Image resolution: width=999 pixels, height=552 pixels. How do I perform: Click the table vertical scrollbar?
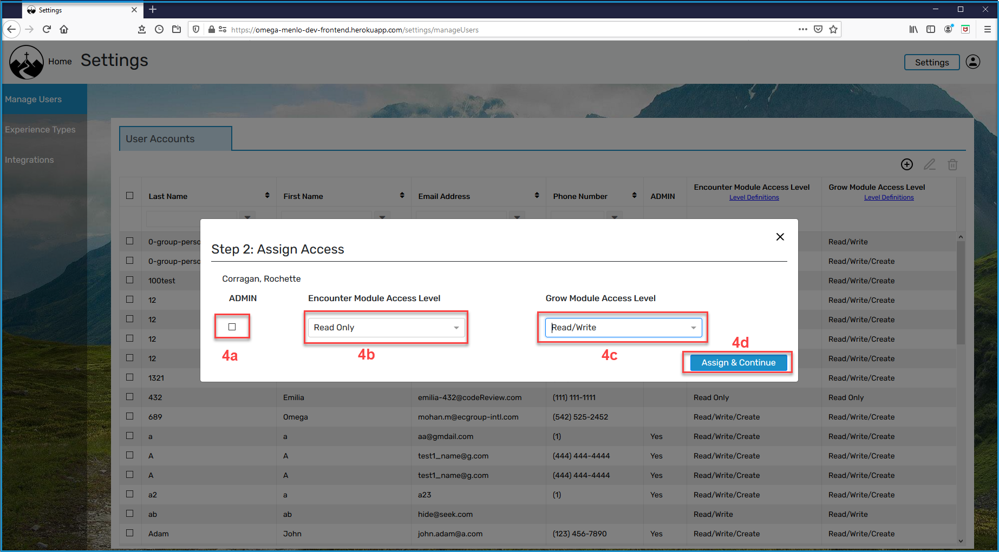(x=961, y=292)
